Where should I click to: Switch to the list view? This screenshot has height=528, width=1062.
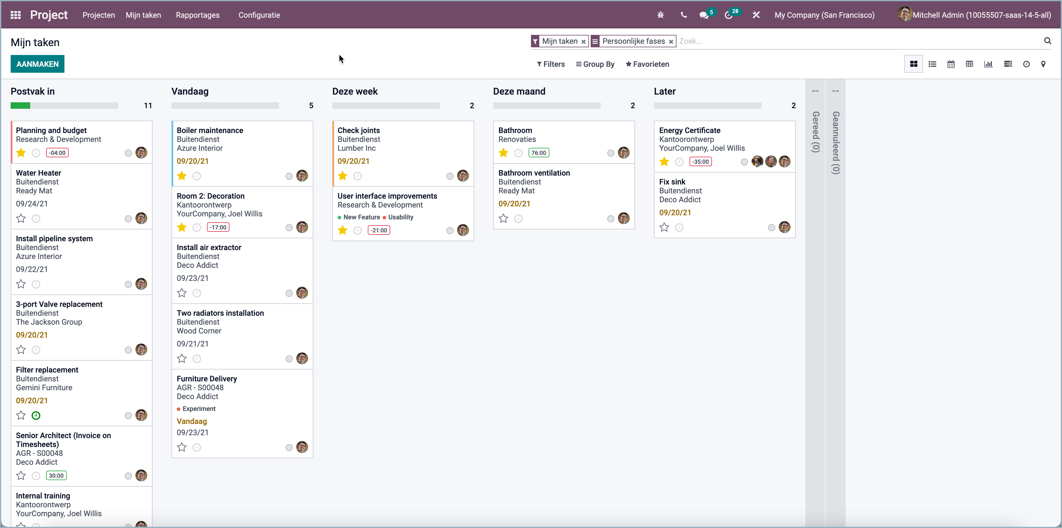coord(933,64)
